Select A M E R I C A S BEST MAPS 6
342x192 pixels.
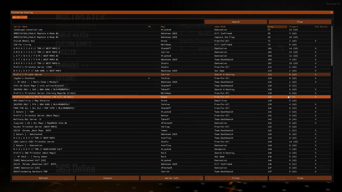point(171,63)
